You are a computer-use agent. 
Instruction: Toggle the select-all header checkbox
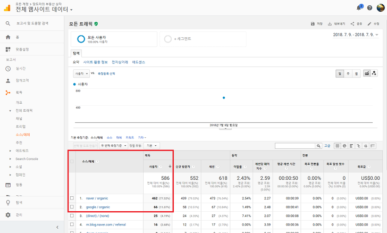click(x=72, y=161)
